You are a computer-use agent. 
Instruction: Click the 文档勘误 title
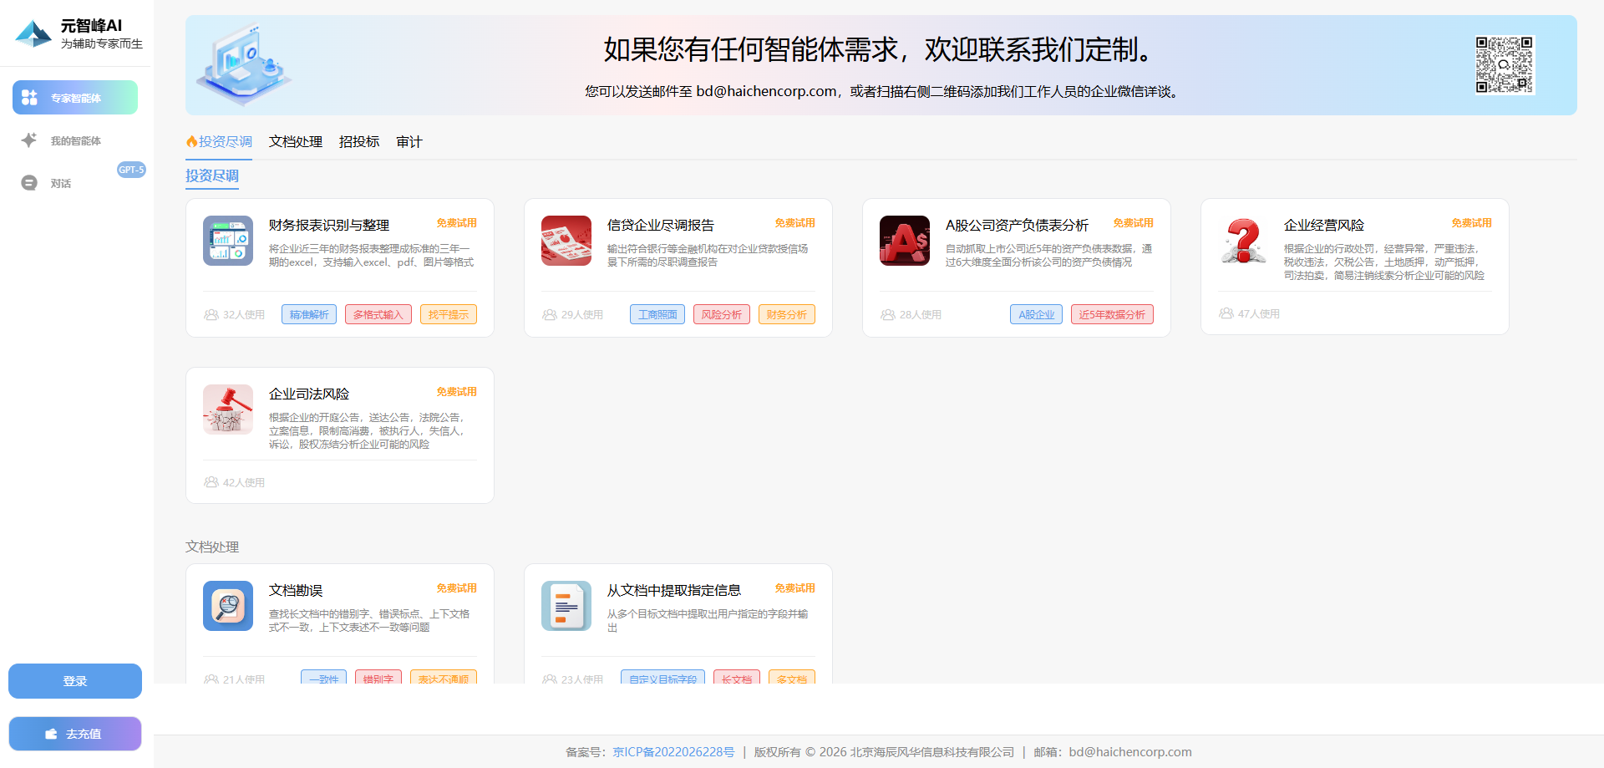tap(296, 591)
